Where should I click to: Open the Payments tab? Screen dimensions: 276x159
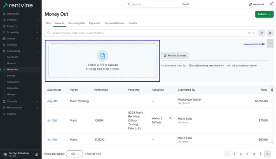95,23
